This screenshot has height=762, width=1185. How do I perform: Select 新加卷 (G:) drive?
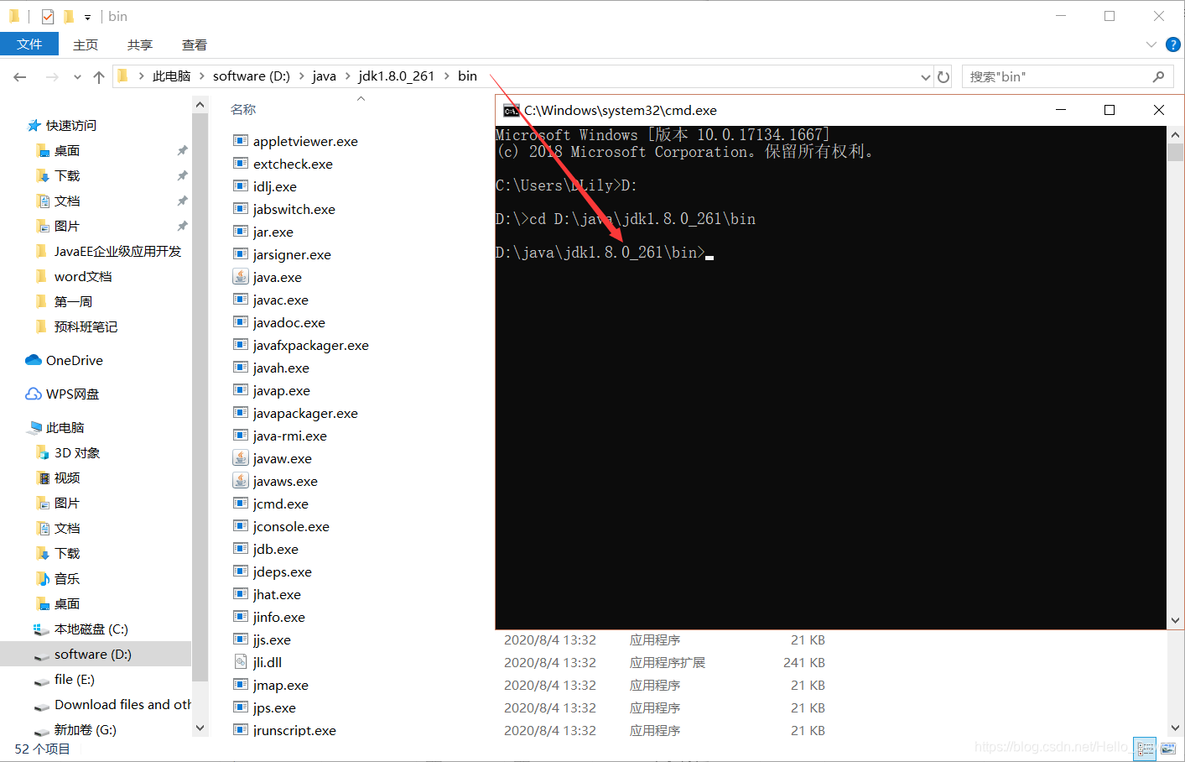click(85, 729)
